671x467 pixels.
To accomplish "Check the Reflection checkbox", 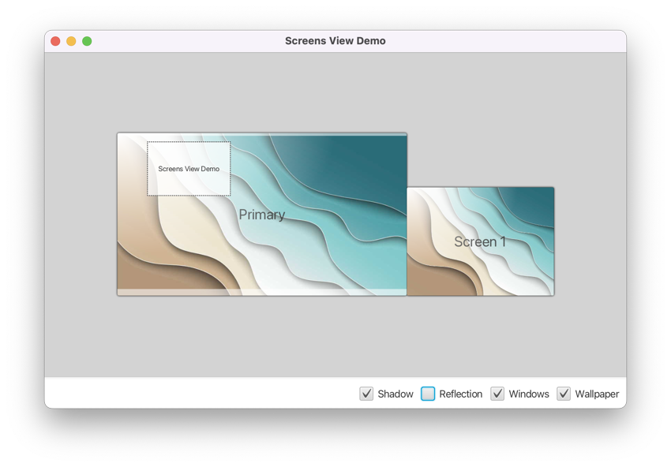I will tap(429, 394).
